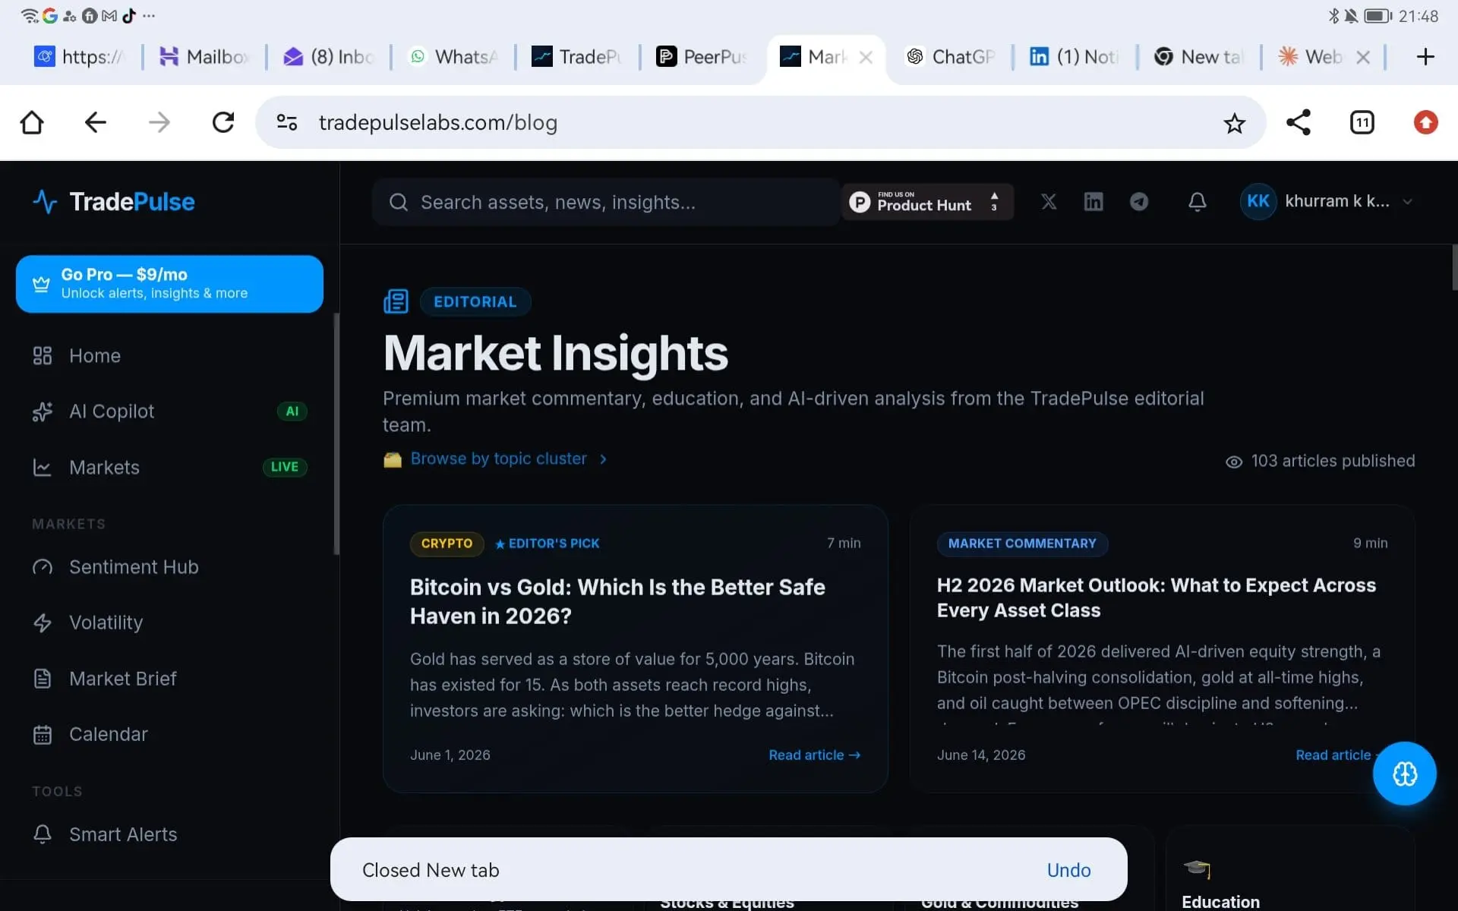Open H2 2026 Market Outlook title
The image size is (1458, 911).
1156,598
